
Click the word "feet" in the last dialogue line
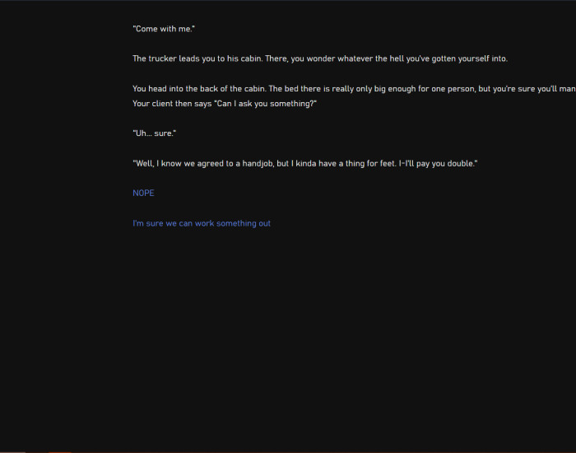pos(388,163)
